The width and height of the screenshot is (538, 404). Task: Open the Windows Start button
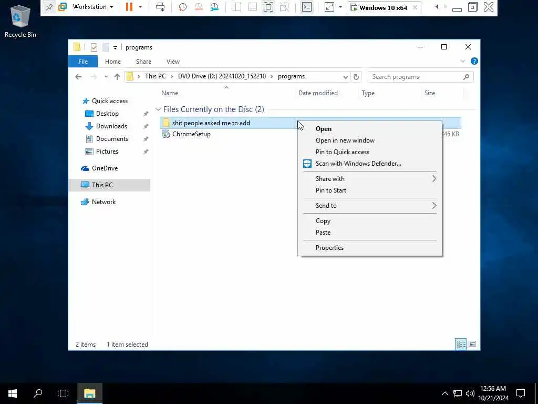(13, 393)
